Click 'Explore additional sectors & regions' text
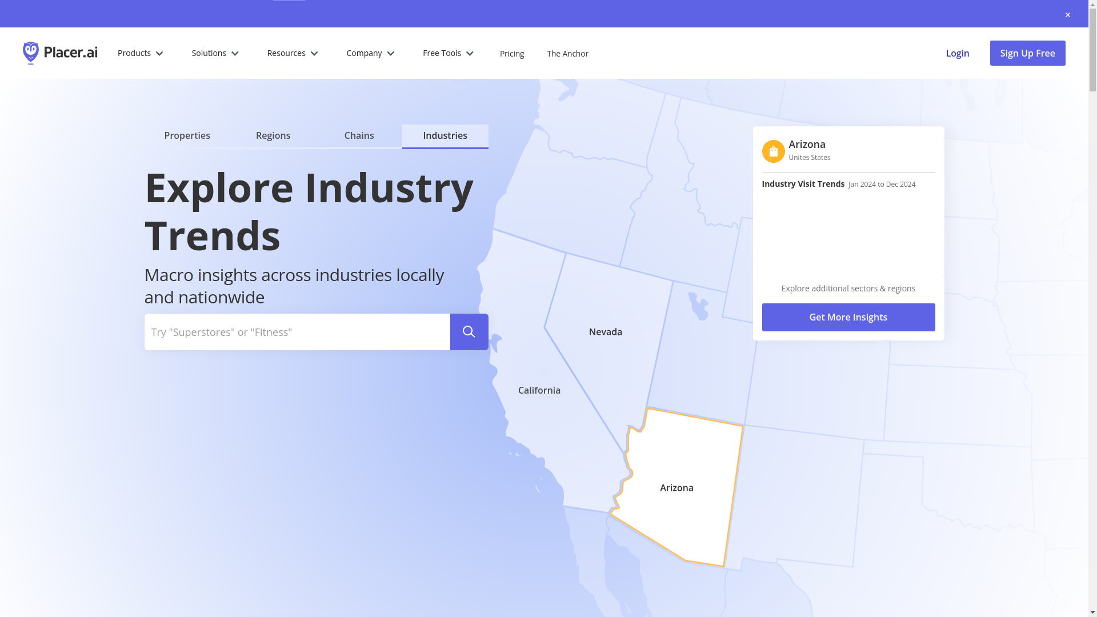Screen dimensions: 1097x617 tap(848, 289)
